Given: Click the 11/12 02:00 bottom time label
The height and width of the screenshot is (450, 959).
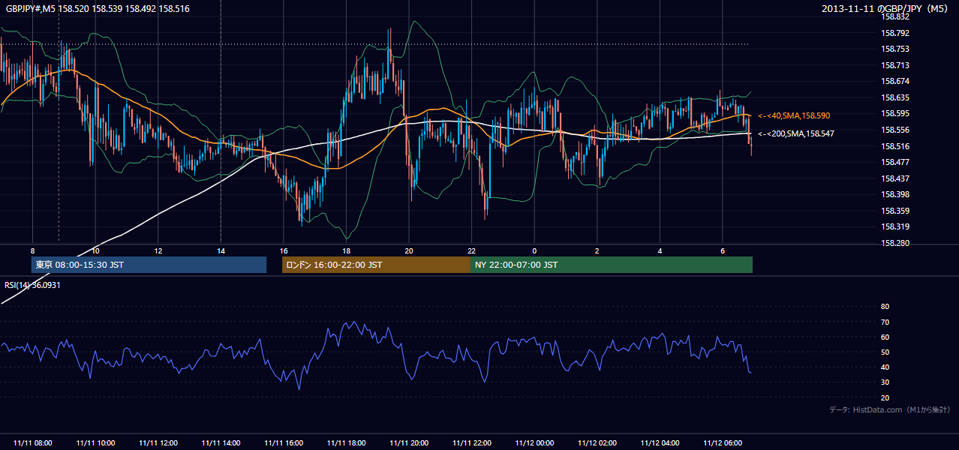Looking at the screenshot, I should (x=597, y=443).
